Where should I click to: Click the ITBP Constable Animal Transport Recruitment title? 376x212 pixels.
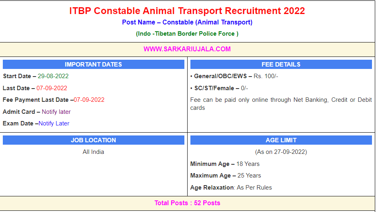click(187, 11)
